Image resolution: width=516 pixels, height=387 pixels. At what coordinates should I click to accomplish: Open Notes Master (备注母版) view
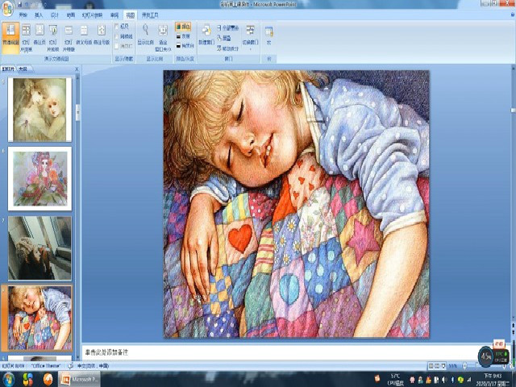(x=102, y=35)
